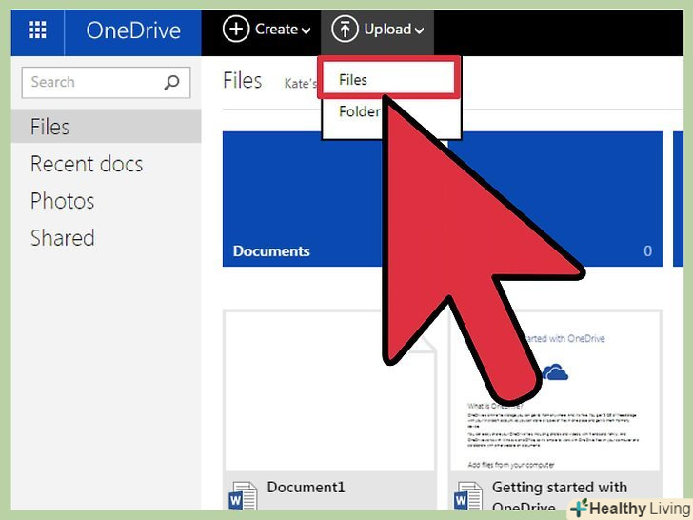Click the Word icon beside Document1

pos(243,495)
